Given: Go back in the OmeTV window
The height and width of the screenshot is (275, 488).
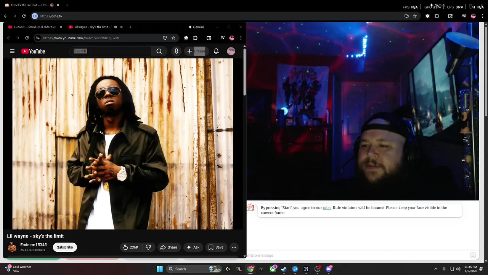Looking at the screenshot, I should tap(5, 16).
